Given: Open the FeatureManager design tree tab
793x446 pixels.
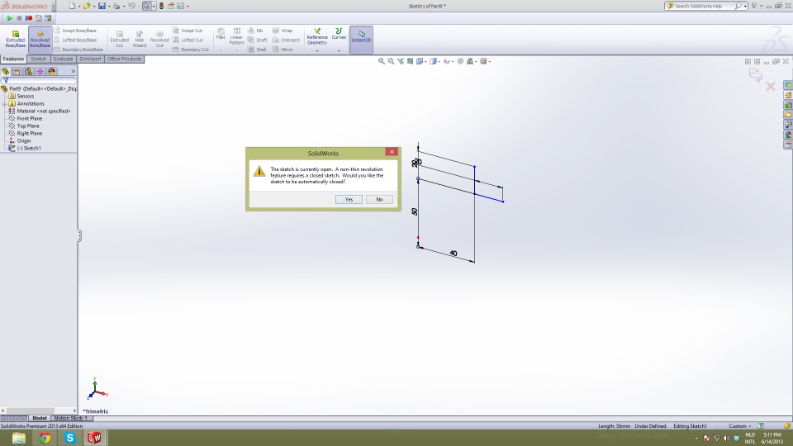Looking at the screenshot, I should coord(6,71).
